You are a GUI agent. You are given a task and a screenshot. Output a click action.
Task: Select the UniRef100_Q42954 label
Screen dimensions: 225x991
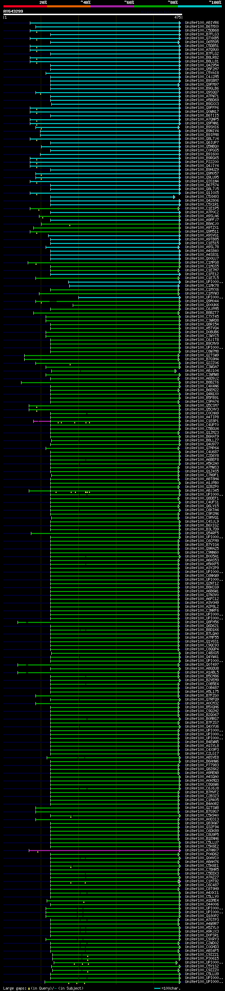tap(202, 65)
